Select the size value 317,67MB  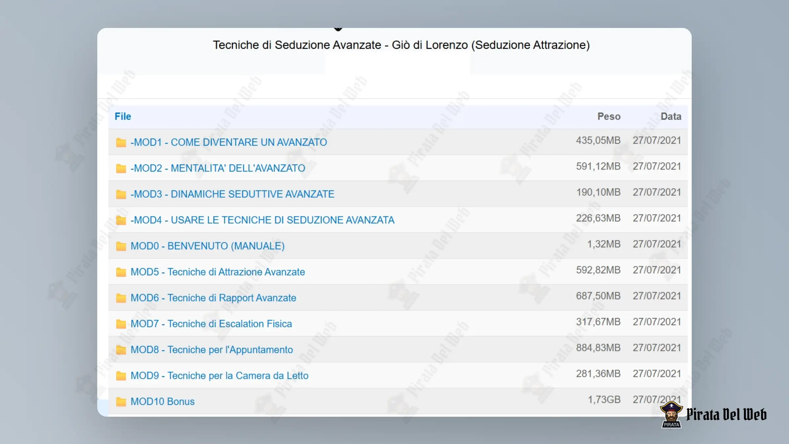598,322
